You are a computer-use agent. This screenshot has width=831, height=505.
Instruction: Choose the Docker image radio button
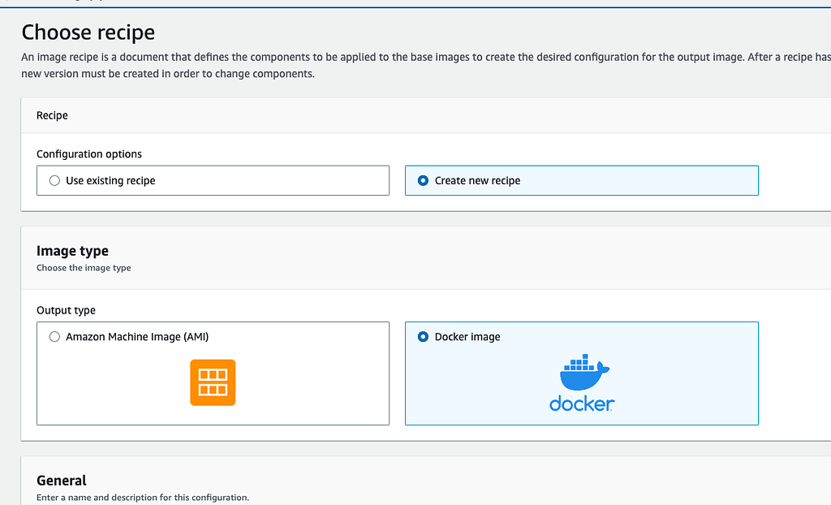click(x=423, y=337)
